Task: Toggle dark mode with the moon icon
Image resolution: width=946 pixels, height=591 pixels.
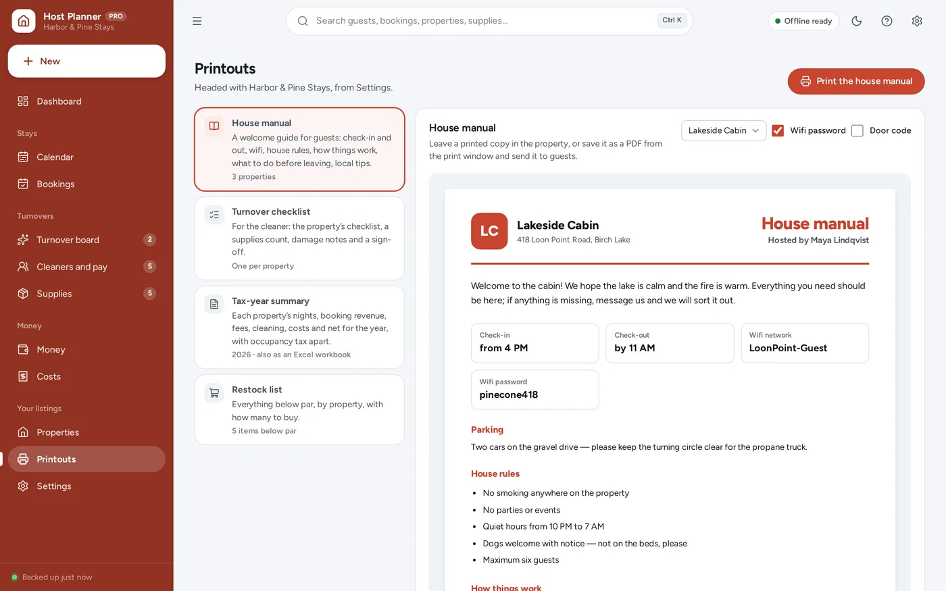Action: pyautogui.click(x=857, y=21)
